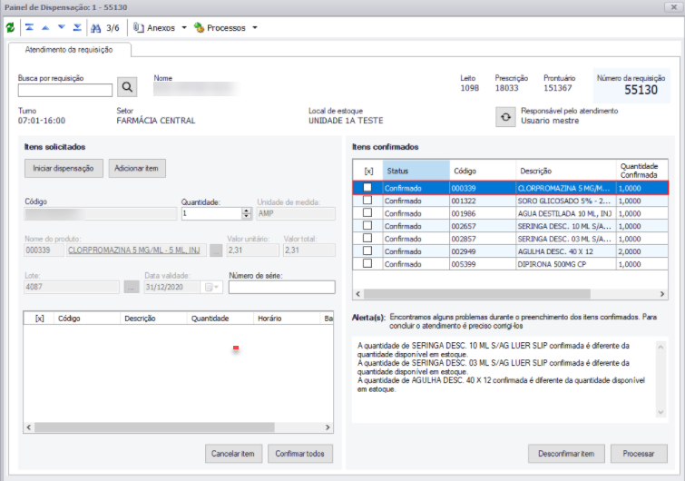Check the box for DIPIRONA 500MG row

tap(367, 263)
